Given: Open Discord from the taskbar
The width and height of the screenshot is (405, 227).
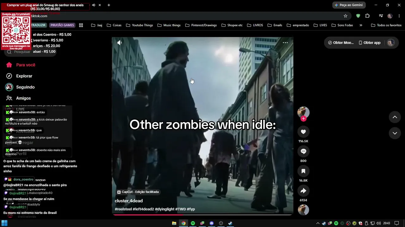Looking at the screenshot, I should tap(212, 223).
